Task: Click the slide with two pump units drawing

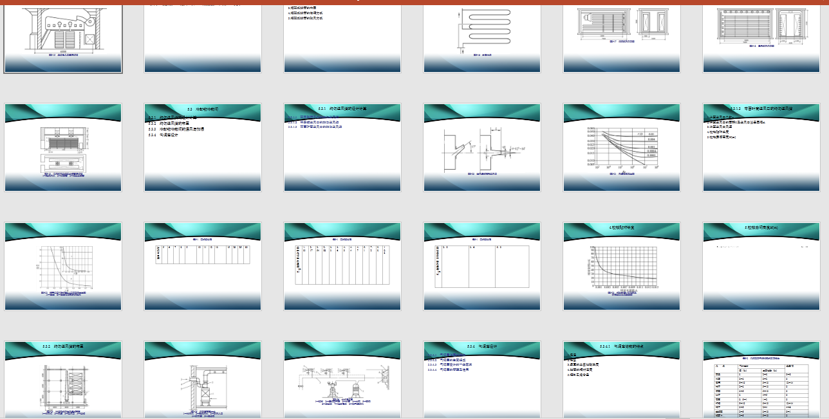Action: point(342,380)
